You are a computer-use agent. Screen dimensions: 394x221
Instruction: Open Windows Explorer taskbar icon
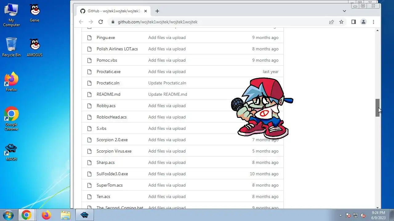pyautogui.click(x=66, y=215)
